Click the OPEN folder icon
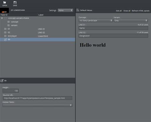The width and height of the screenshot is (151, 122). [x=4, y=2]
